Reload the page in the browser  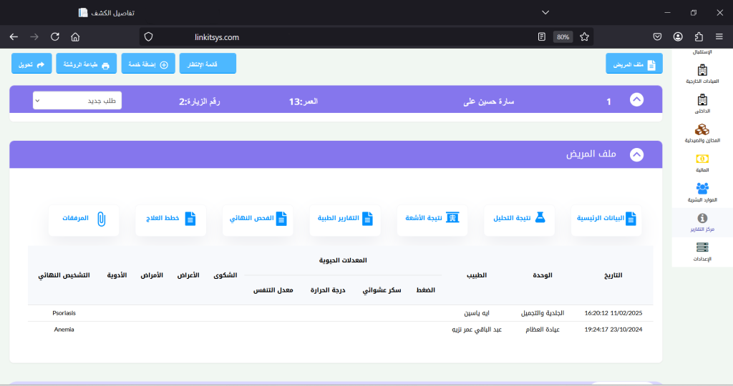click(55, 36)
